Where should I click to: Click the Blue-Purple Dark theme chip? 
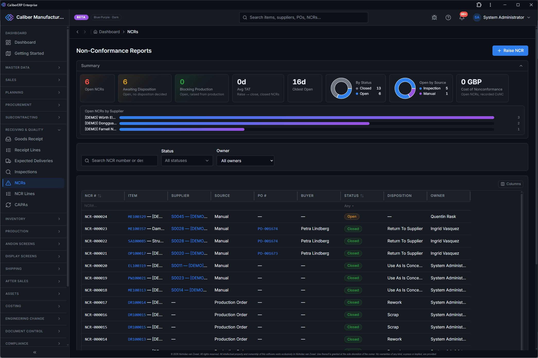[106, 17]
